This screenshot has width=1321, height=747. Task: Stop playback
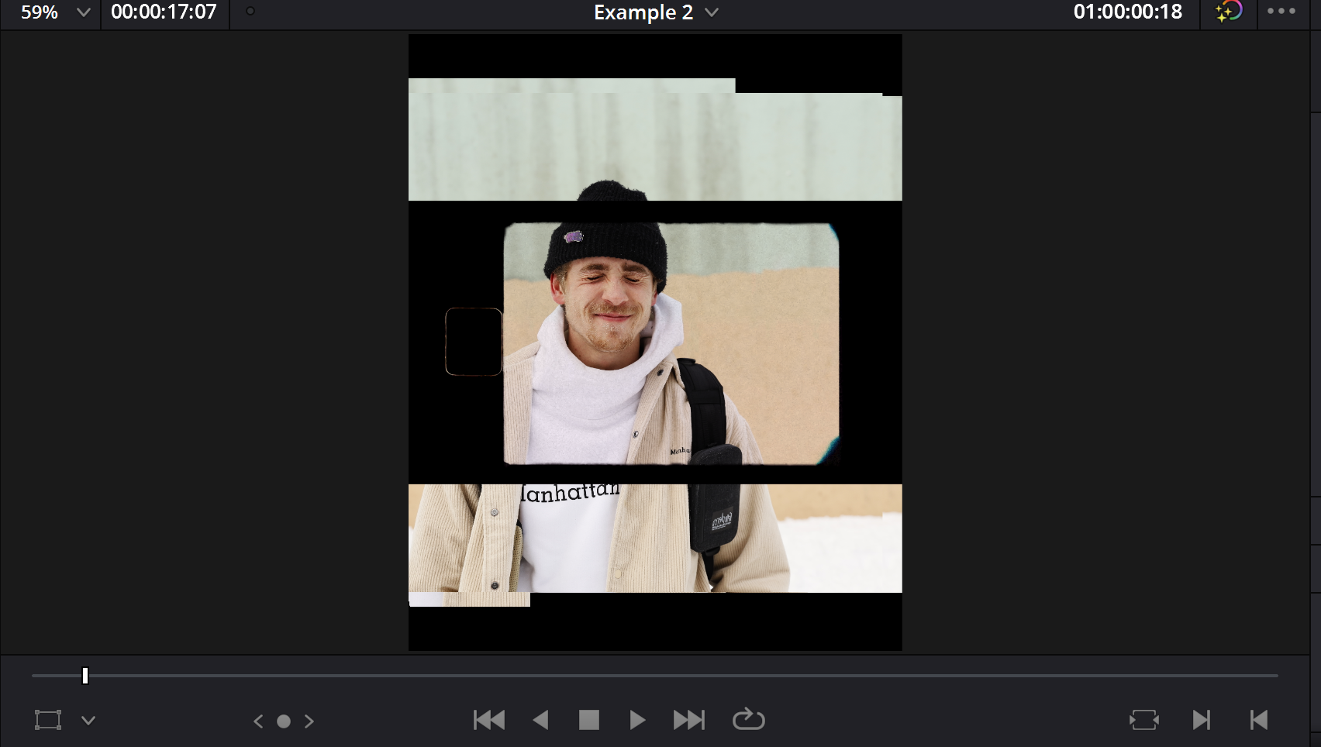(x=589, y=720)
